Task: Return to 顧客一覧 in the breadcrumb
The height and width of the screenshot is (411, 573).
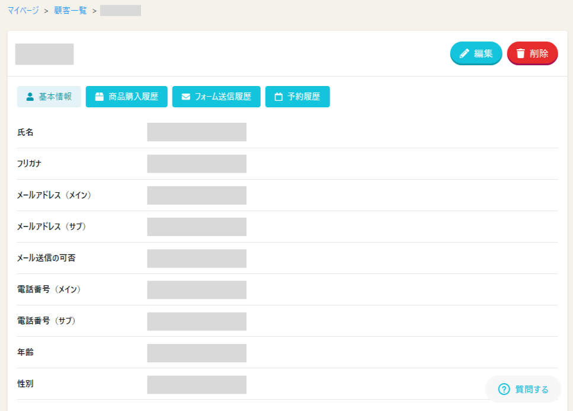Action: 70,10
